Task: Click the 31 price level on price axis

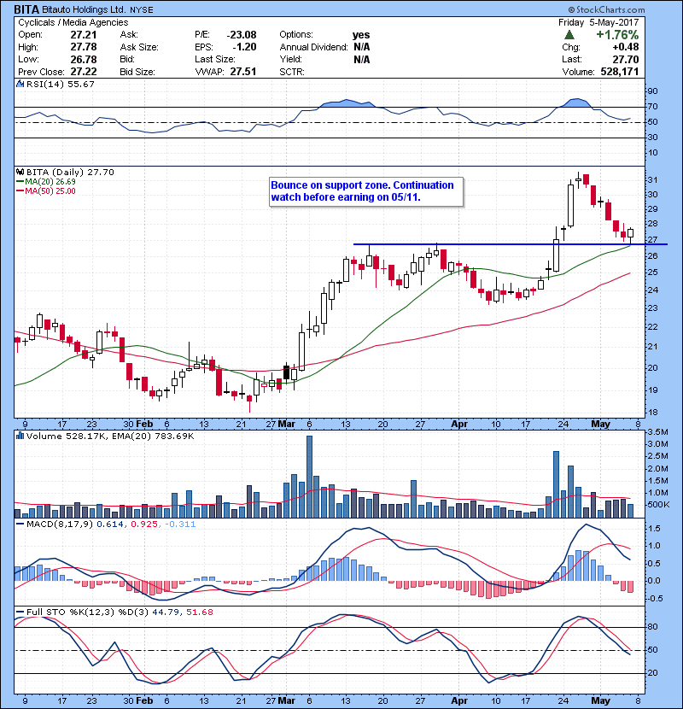Action: pos(651,180)
